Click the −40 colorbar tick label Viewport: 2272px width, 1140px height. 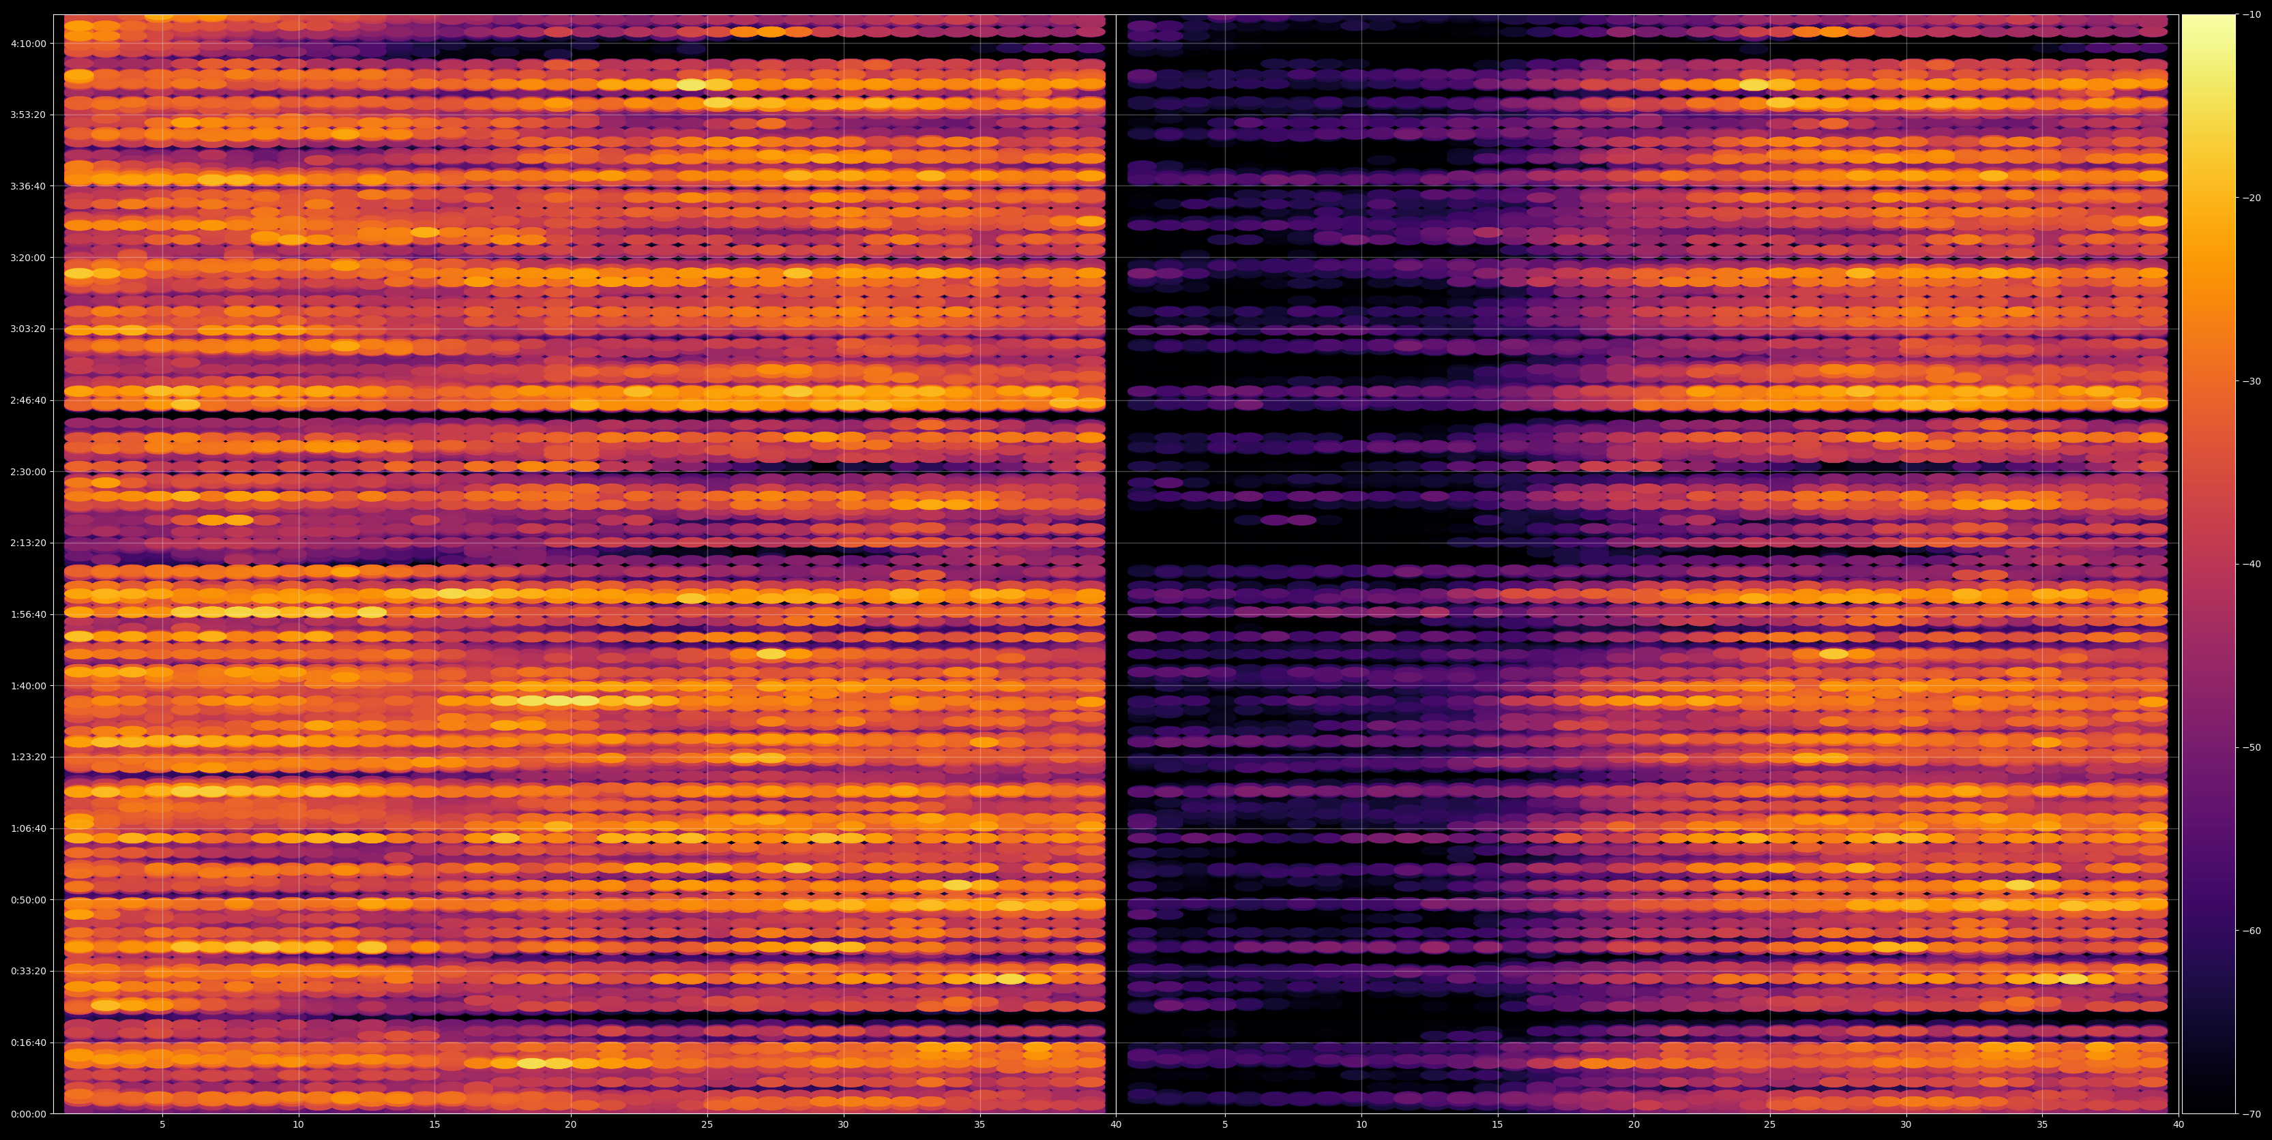tap(2252, 565)
